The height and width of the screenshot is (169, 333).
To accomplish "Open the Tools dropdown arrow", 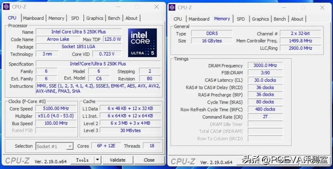I will (97, 160).
